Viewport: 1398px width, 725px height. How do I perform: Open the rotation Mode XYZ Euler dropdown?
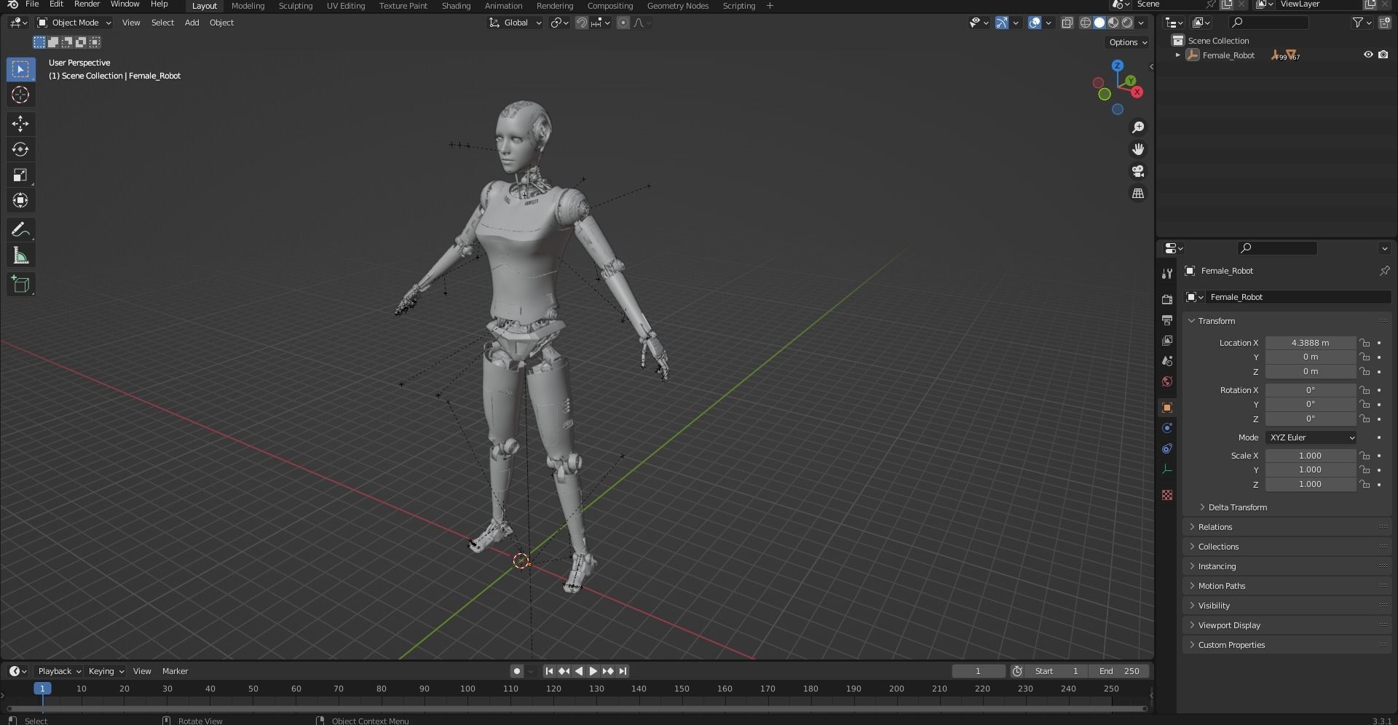click(1311, 437)
